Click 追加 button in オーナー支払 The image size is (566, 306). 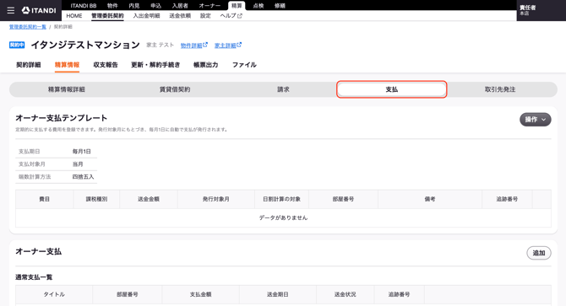tap(539, 253)
